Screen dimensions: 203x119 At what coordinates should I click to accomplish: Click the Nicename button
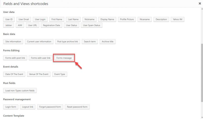144,19
